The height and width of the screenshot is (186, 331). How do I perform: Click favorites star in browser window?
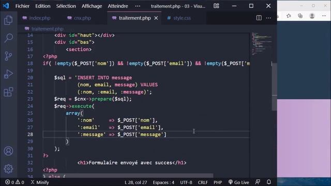[x=289, y=16]
